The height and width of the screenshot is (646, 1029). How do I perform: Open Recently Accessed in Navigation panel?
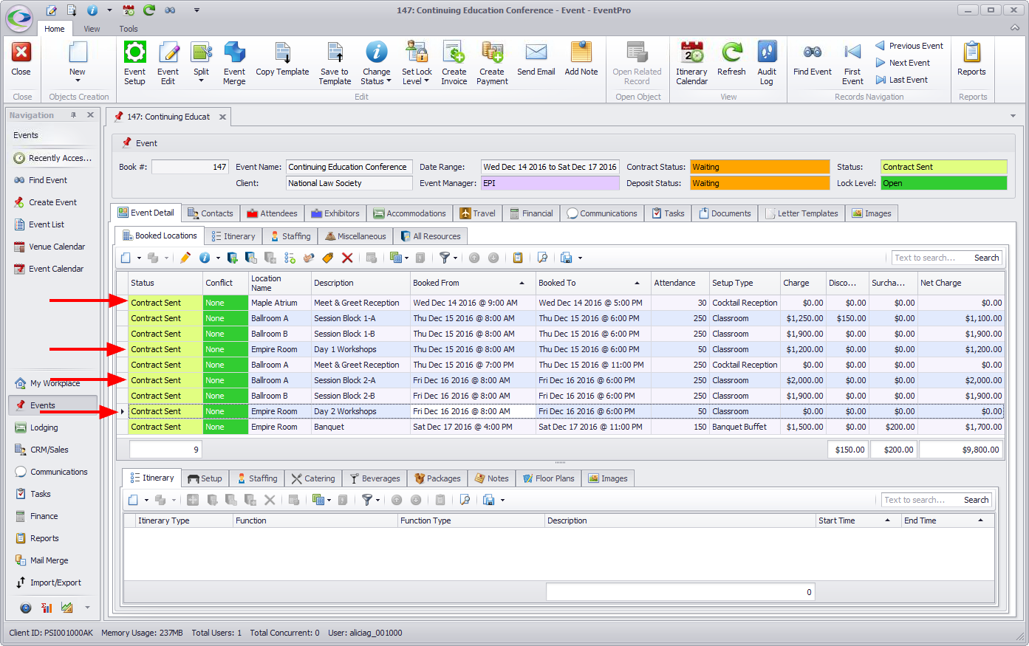tap(53, 158)
